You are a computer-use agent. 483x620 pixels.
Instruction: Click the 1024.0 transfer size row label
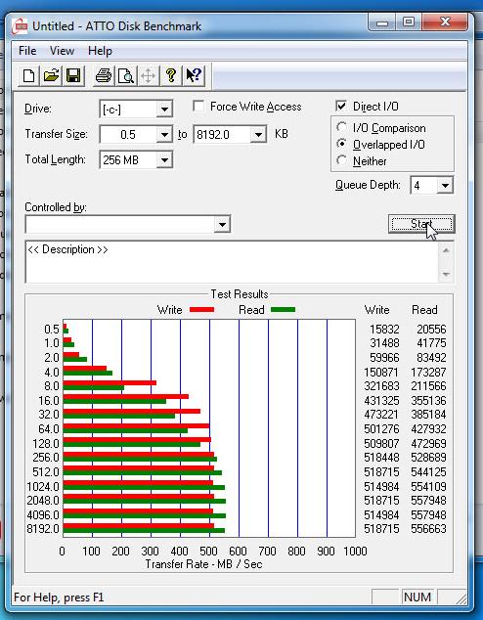tap(43, 486)
